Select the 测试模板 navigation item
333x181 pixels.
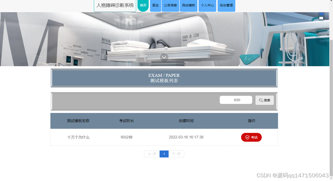point(189,5)
